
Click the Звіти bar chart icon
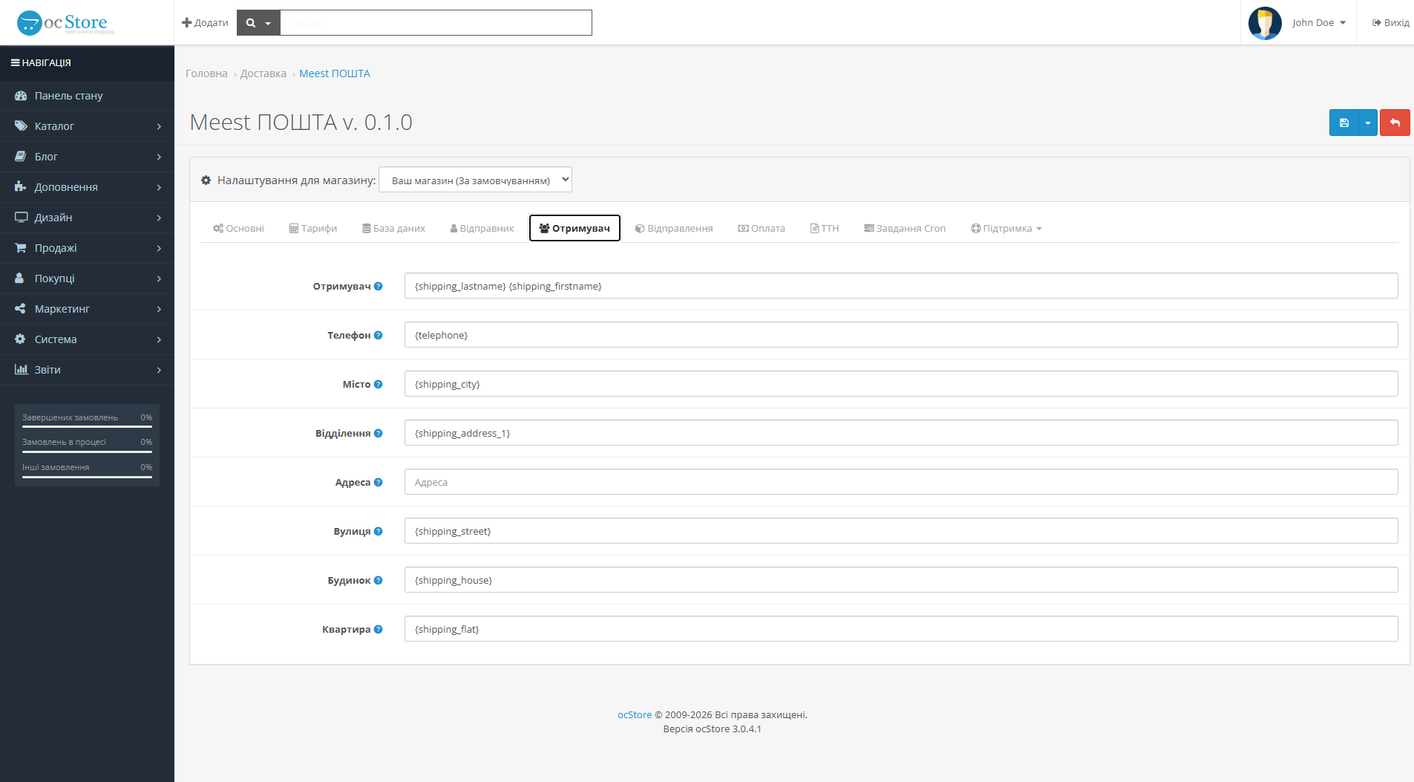tap(21, 370)
